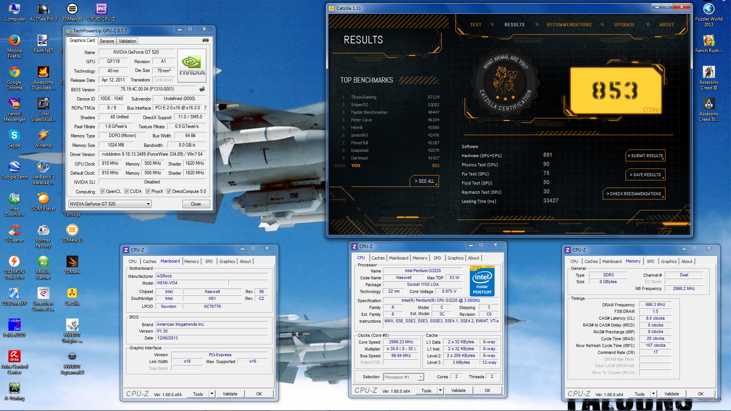Screen dimensions: 731x411
Task: Select TikyouGaming row in top benchmarks
Action: (x=390, y=97)
